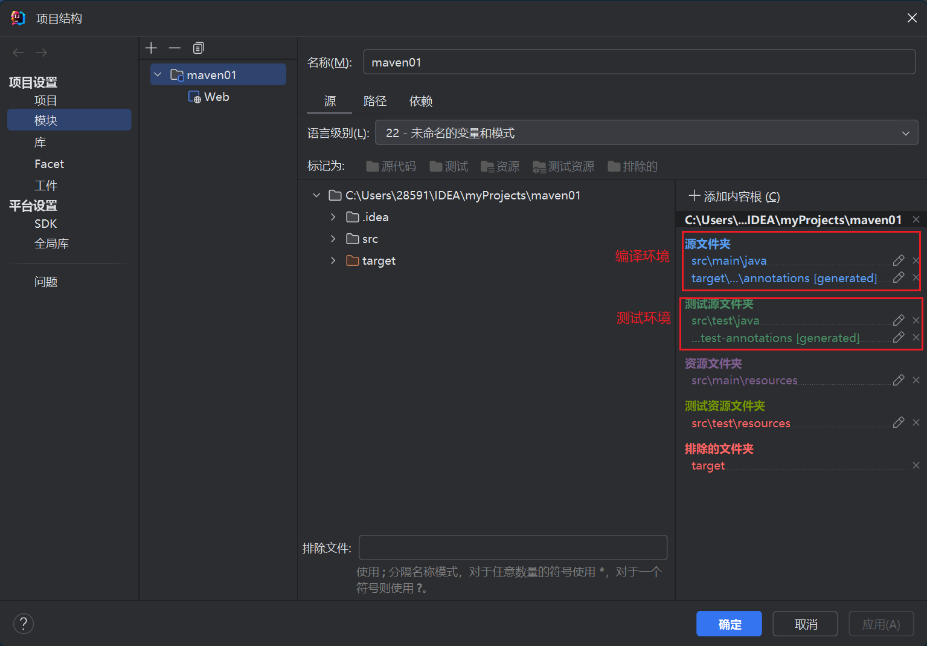Remove target from excluded folders

[916, 465]
